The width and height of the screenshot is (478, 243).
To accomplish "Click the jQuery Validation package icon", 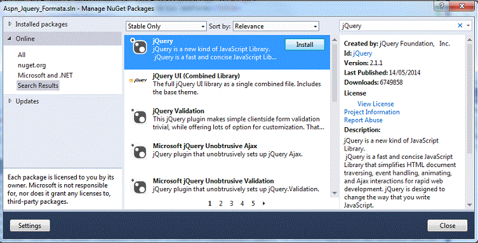I will click(x=139, y=116).
